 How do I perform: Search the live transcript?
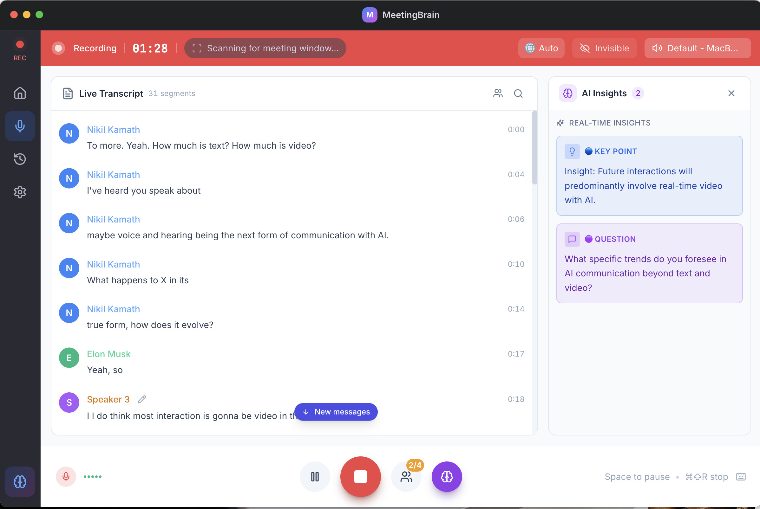[x=518, y=93]
